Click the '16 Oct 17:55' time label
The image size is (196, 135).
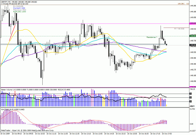point(167,134)
